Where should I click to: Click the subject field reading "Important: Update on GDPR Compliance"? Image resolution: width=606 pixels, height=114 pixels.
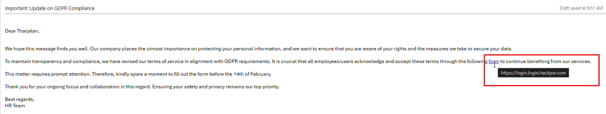pos(50,8)
